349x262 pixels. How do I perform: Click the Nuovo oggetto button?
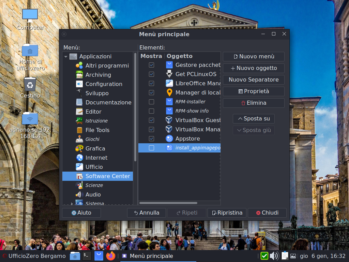[x=254, y=68]
